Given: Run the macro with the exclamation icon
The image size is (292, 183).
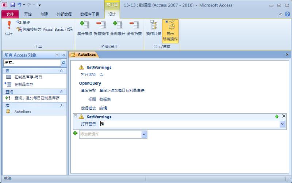Looking at the screenshot, I should tap(9, 28).
